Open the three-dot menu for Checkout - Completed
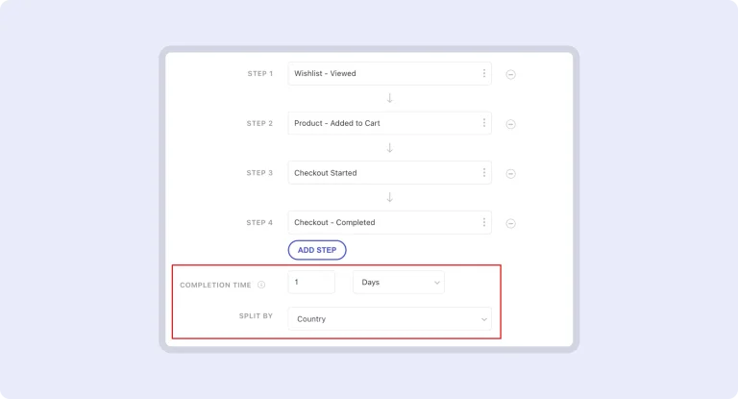The width and height of the screenshot is (738, 399). 483,223
